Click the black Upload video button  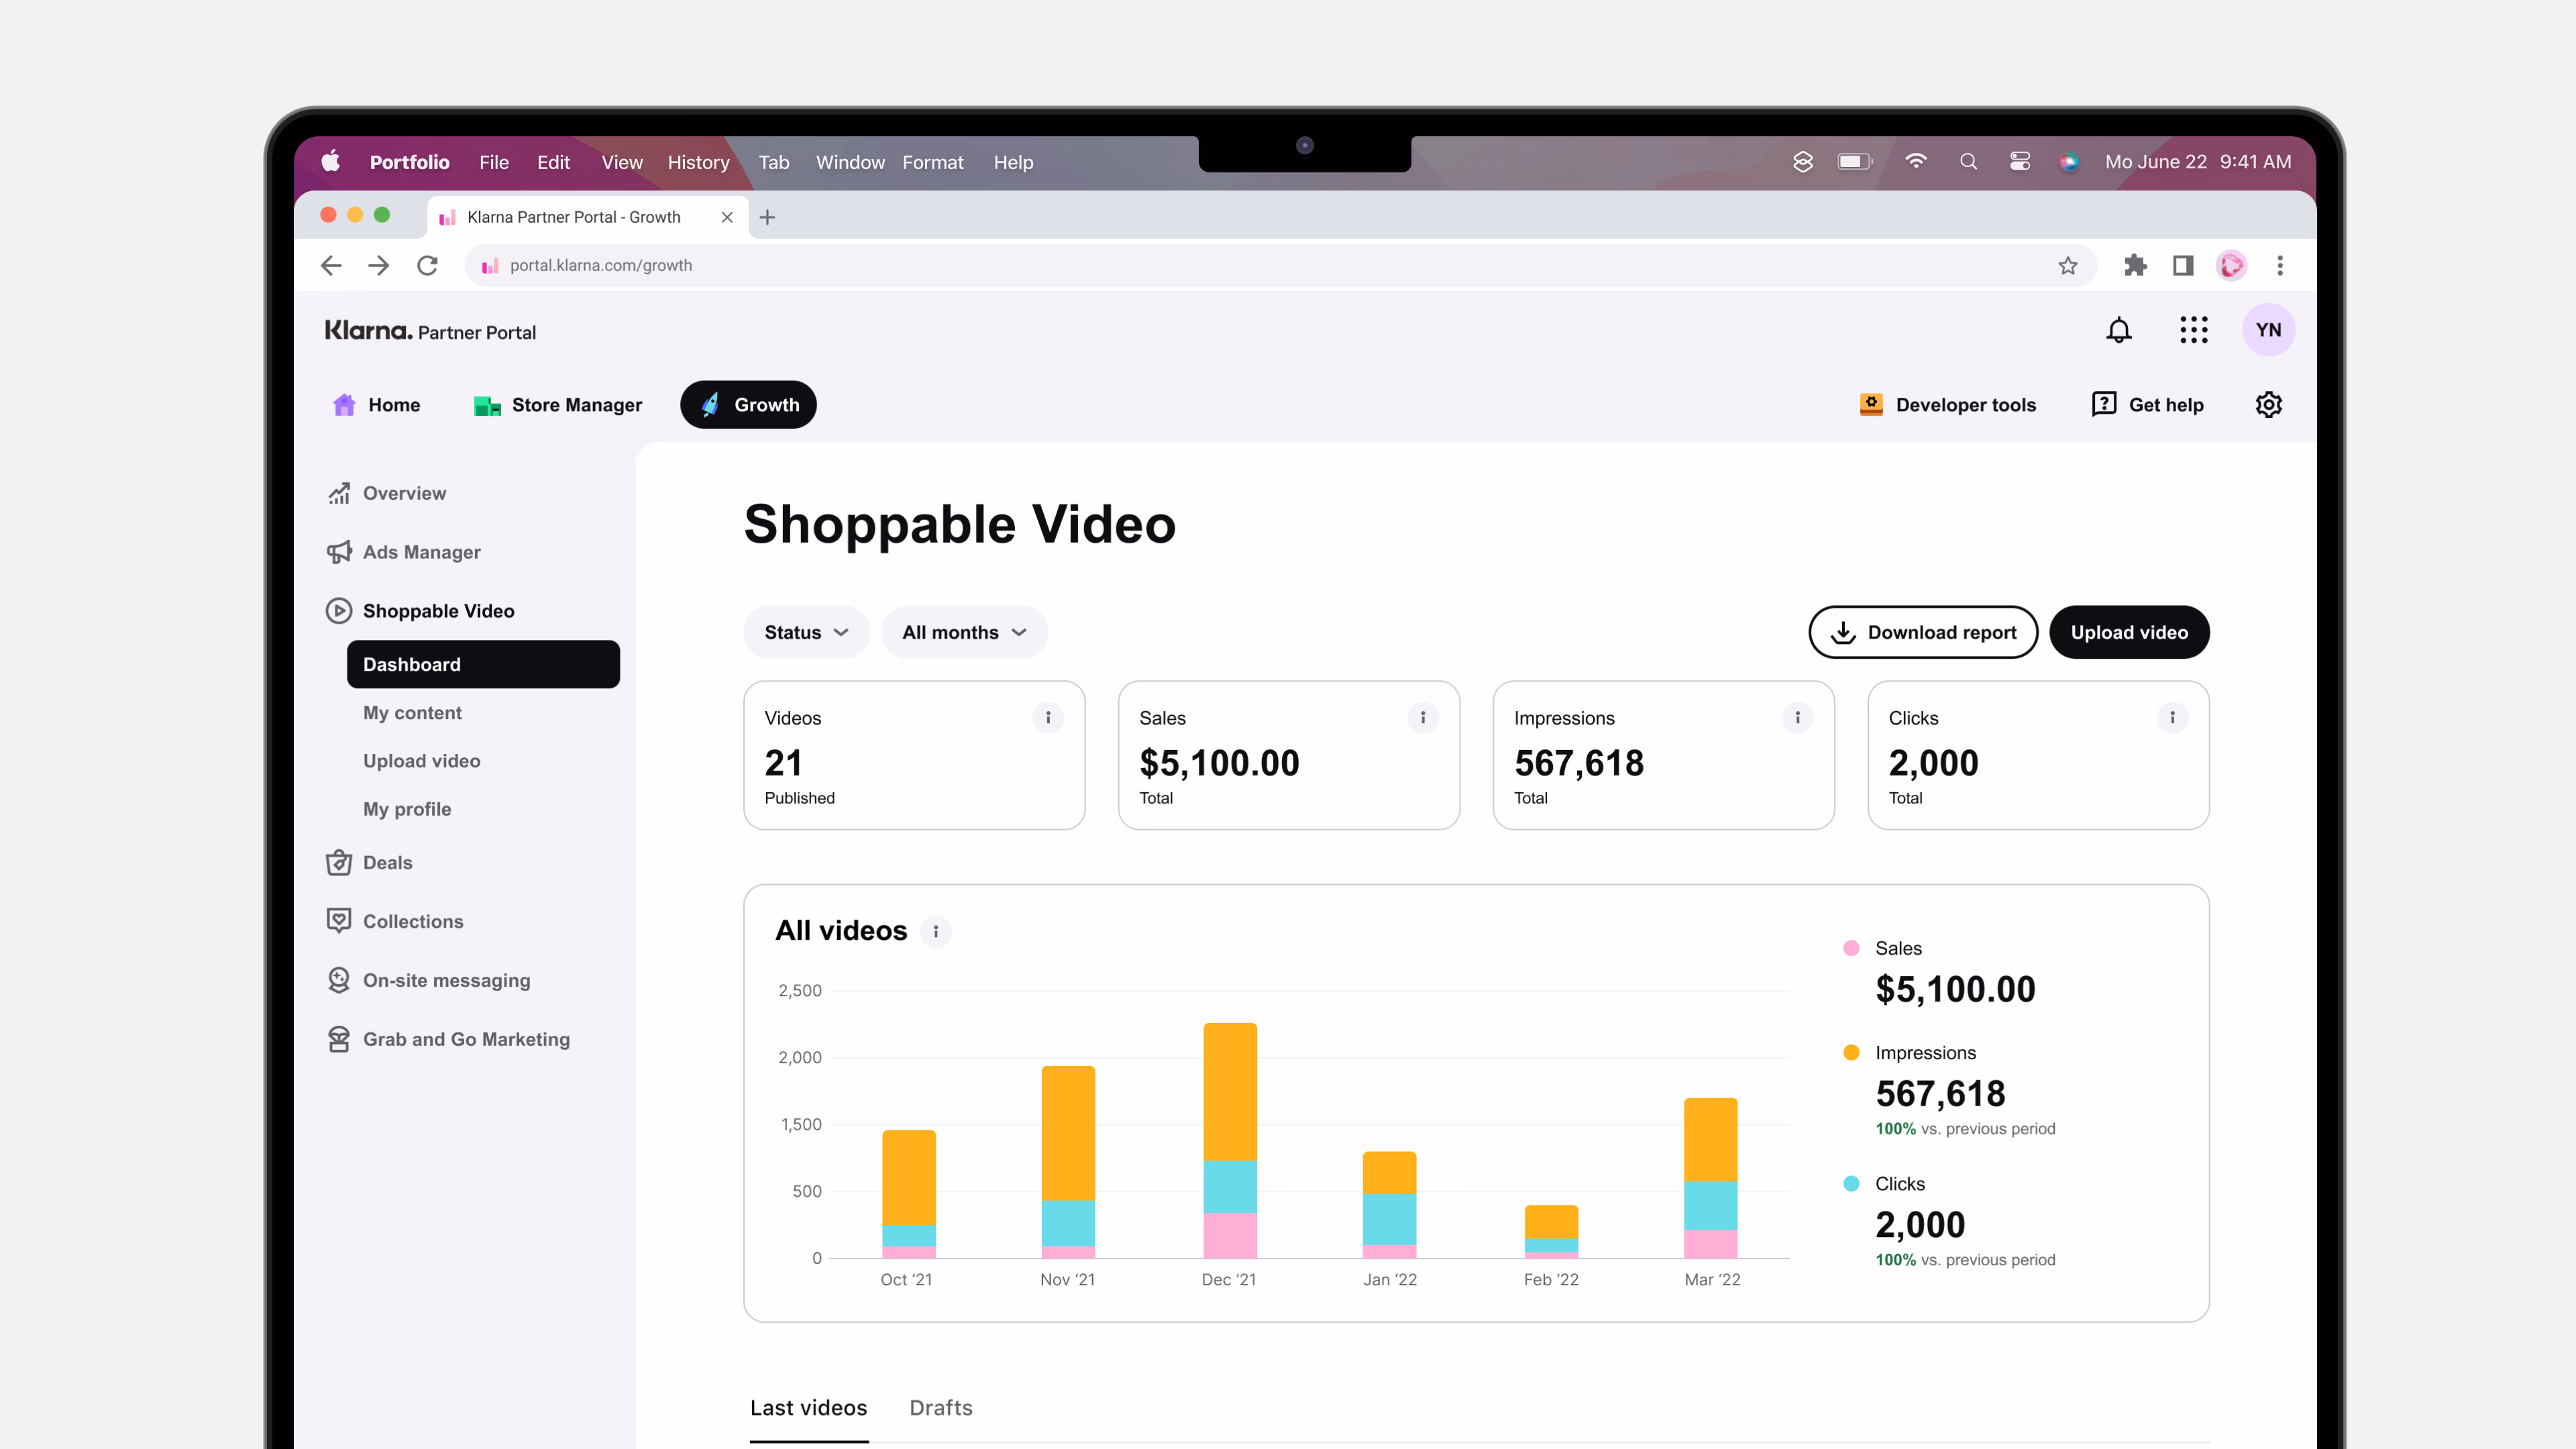click(2129, 632)
